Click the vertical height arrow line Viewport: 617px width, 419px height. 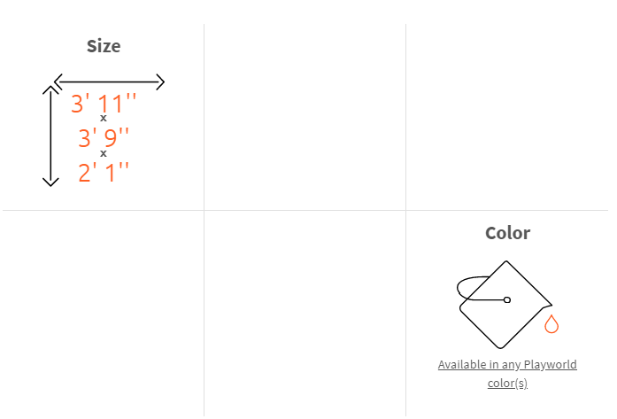coord(50,136)
